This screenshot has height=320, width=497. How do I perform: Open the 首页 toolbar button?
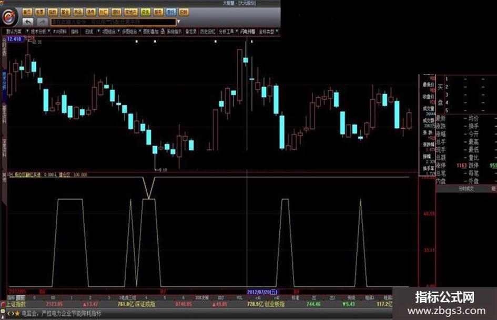pyautogui.click(x=27, y=12)
